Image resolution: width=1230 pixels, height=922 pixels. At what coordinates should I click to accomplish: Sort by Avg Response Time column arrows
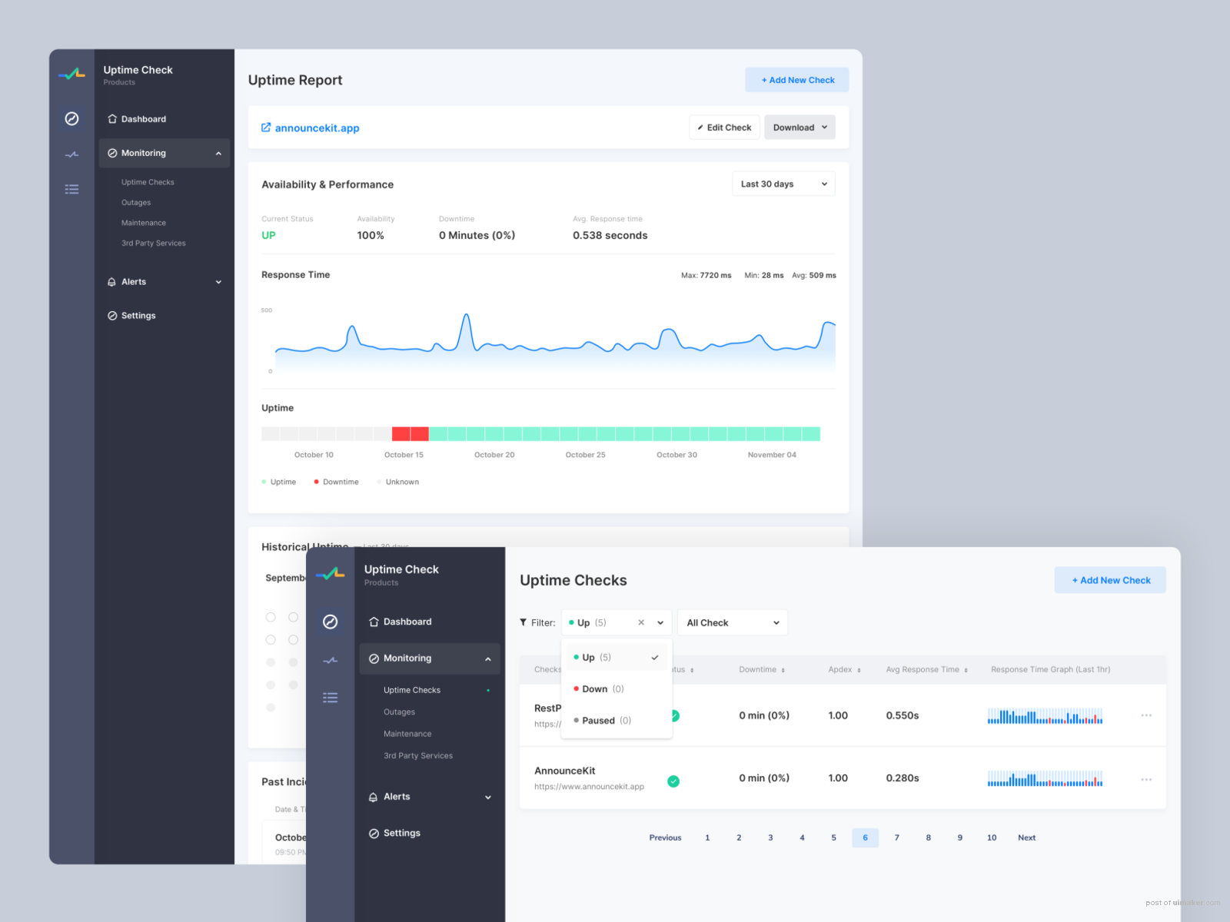click(966, 670)
